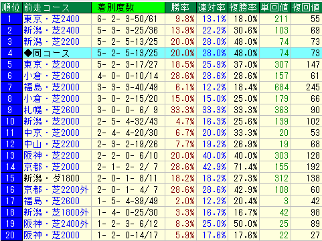Click the 連対率 value 42.9%
Image resolution: width=322 pixels, height=241 pixels.
214,167
